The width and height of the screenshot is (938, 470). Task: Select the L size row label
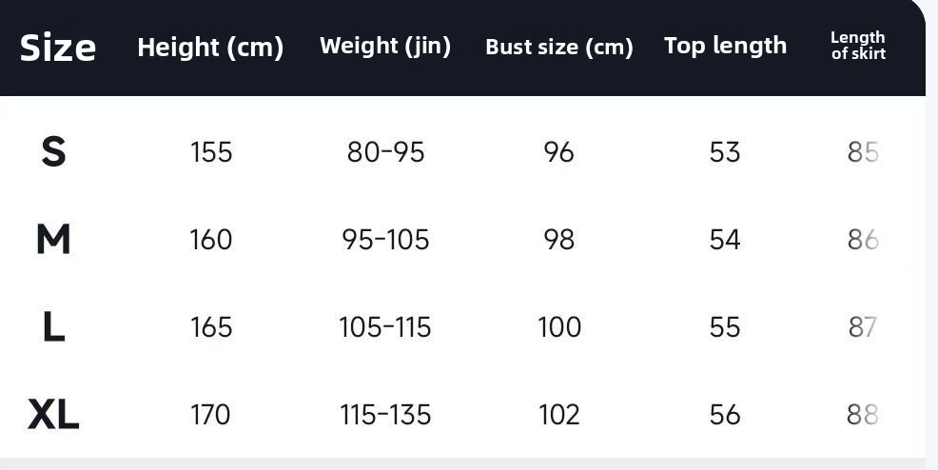[x=53, y=327]
